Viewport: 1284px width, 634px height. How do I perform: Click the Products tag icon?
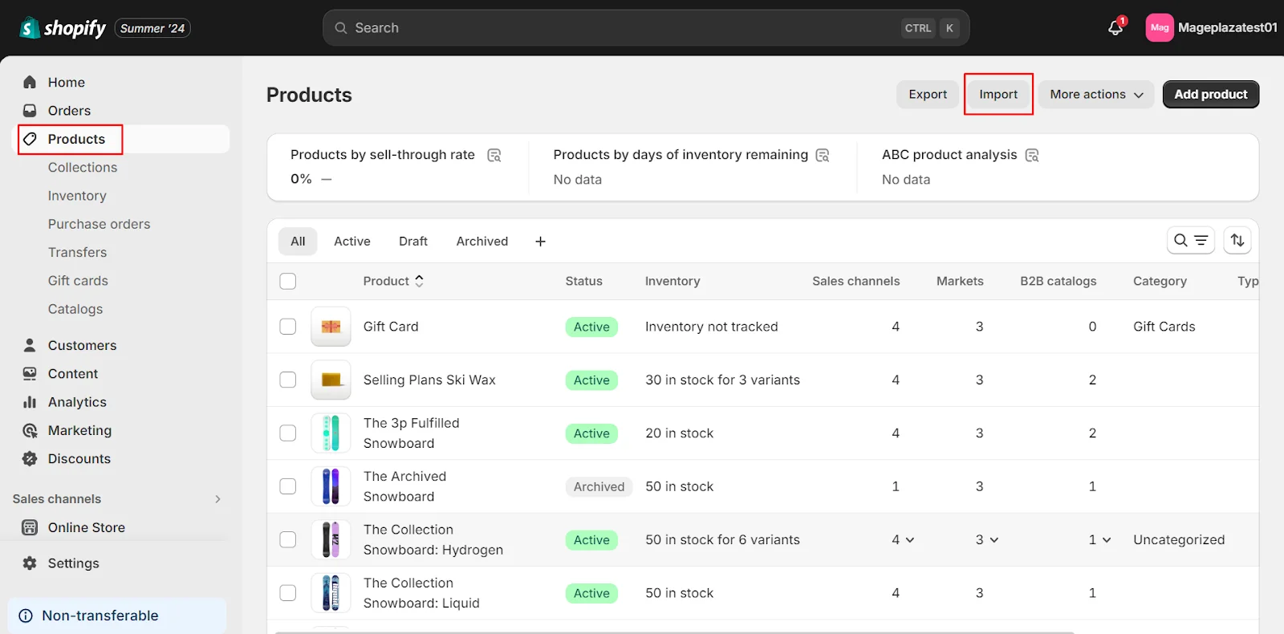pos(30,139)
